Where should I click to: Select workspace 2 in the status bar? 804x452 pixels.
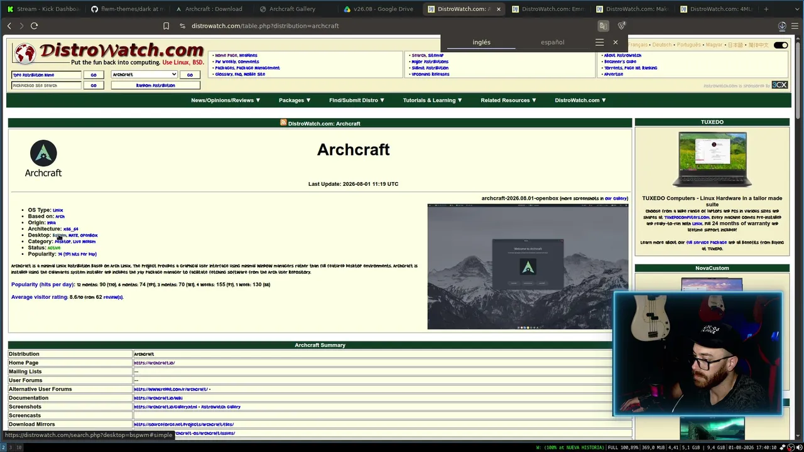click(x=3, y=448)
